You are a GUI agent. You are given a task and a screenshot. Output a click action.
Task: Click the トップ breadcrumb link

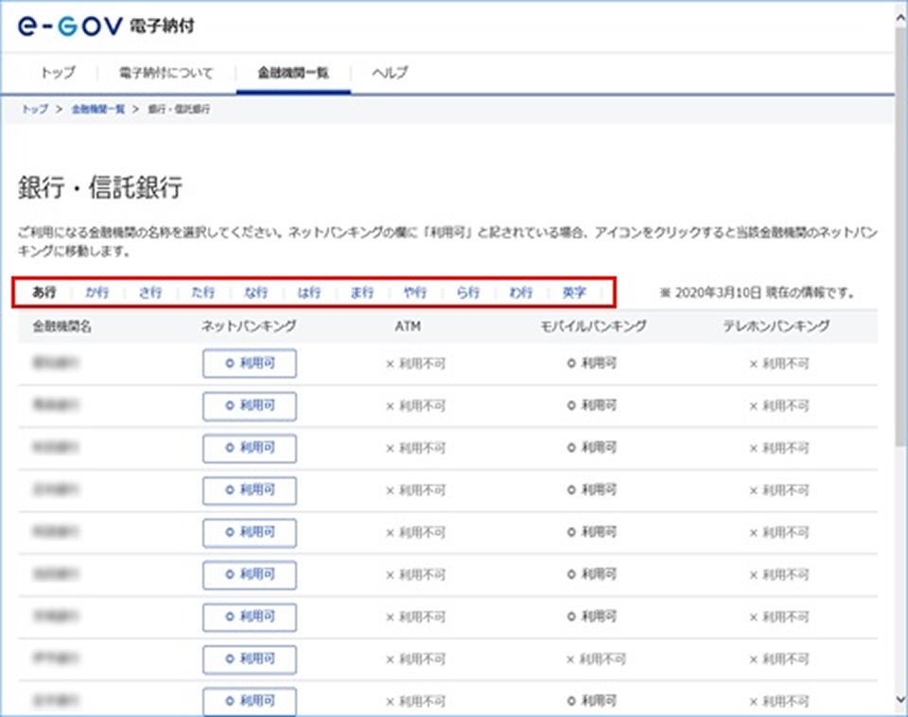click(x=33, y=109)
